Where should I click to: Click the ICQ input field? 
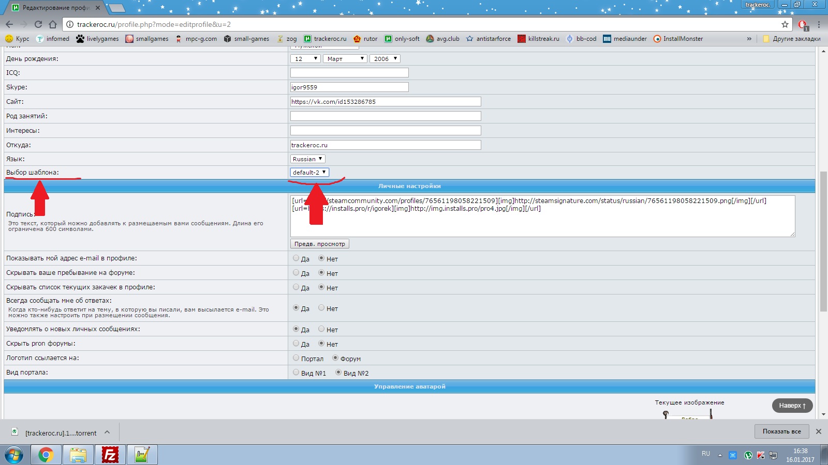[349, 73]
